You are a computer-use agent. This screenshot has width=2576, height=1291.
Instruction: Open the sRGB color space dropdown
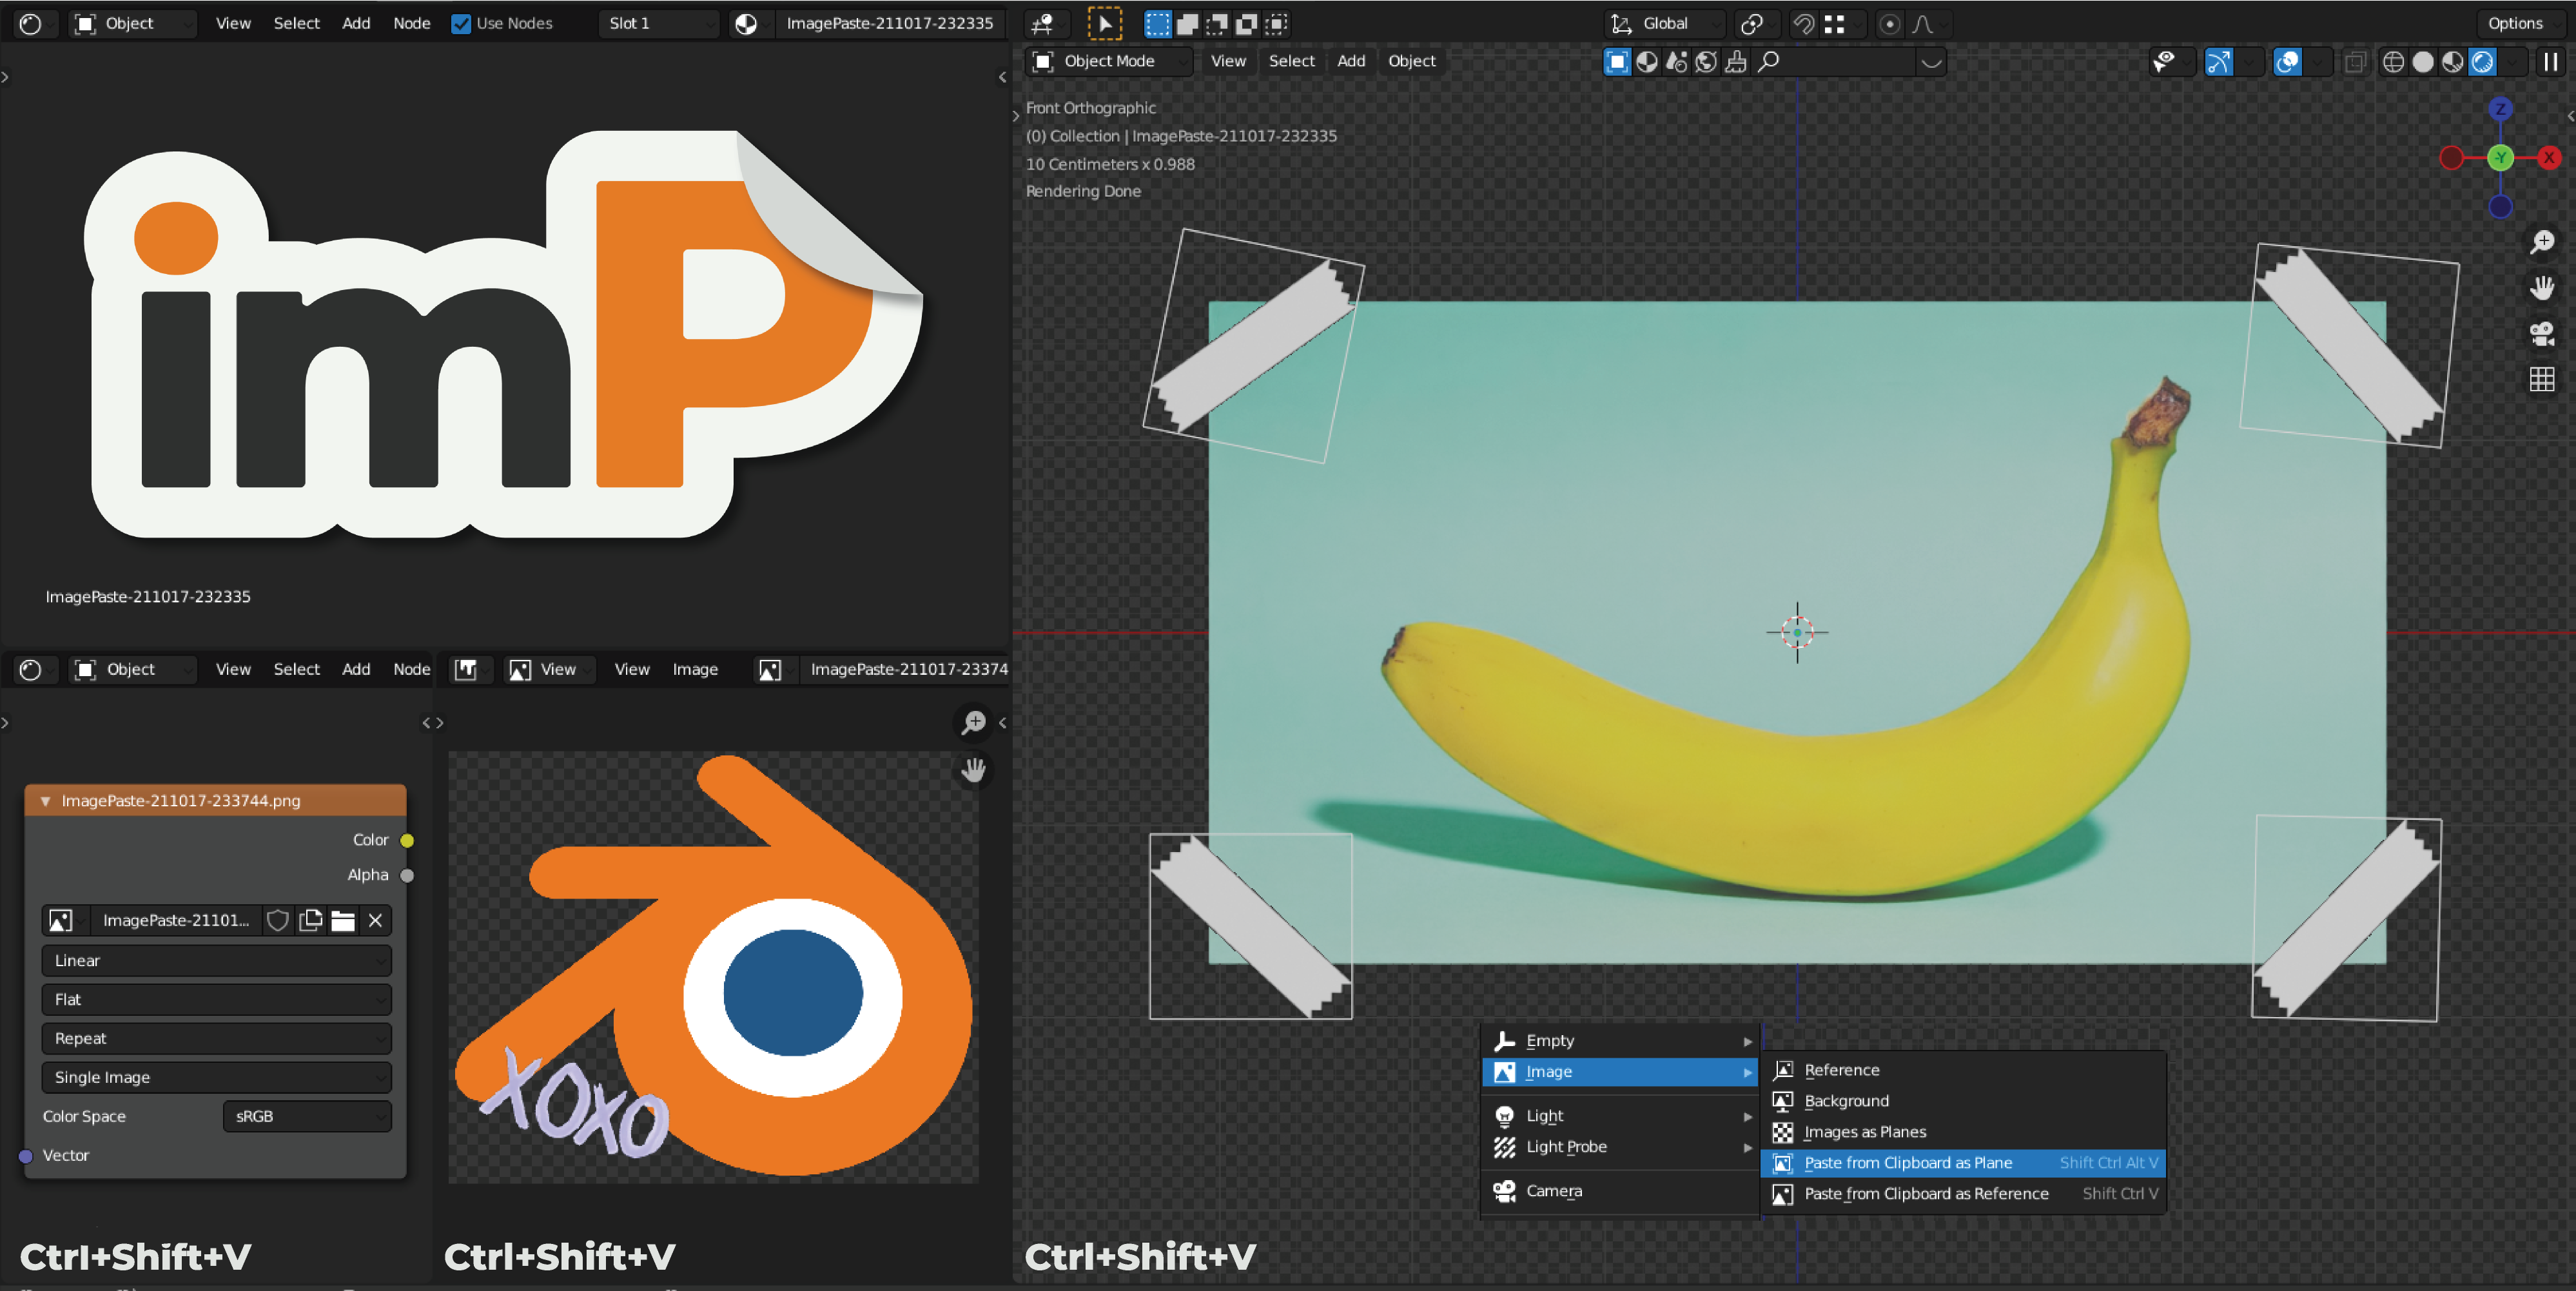coord(307,1116)
